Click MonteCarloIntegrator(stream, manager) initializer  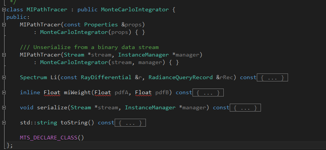[103, 62]
